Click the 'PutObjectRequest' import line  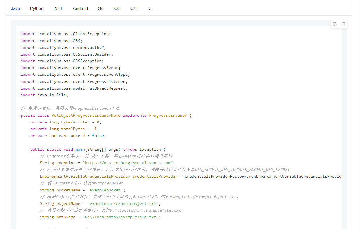tap(74, 88)
